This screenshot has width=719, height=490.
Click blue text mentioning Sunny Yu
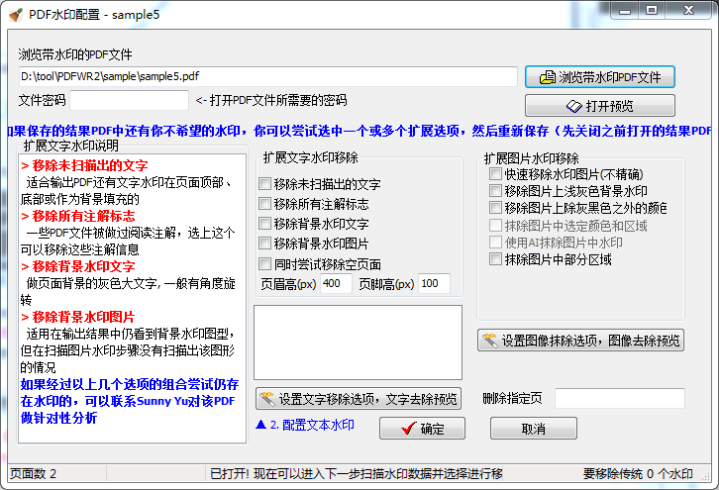pos(130,401)
